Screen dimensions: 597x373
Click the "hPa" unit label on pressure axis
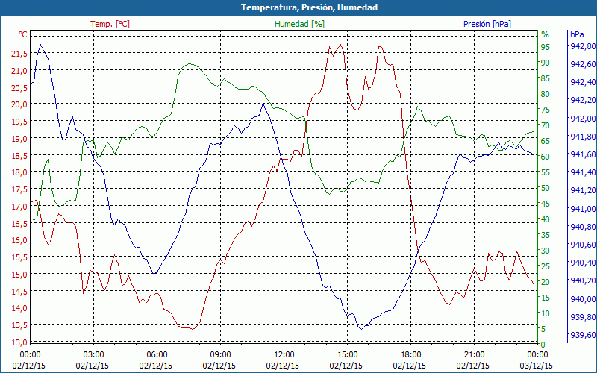pyautogui.click(x=577, y=34)
